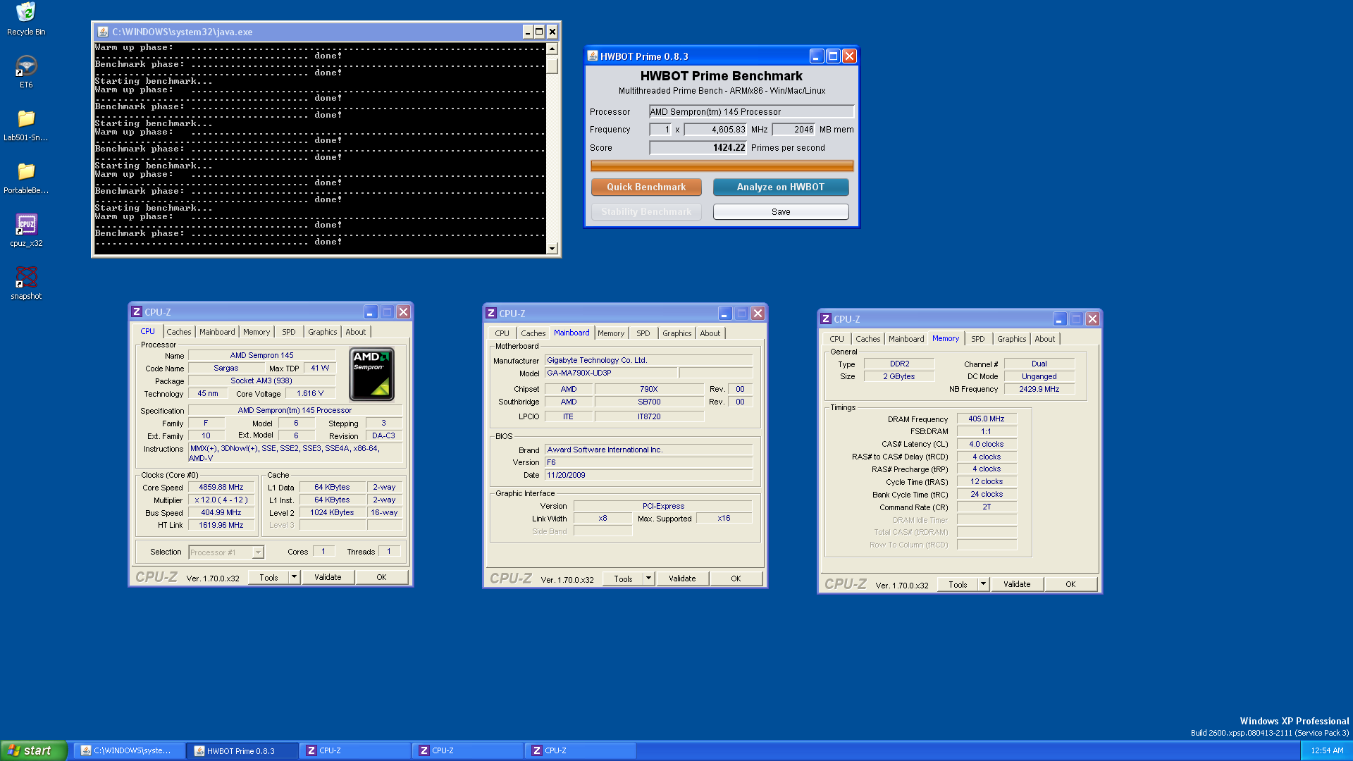This screenshot has width=1353, height=761.
Task: Start the Quick Benchmark
Action: pos(646,187)
